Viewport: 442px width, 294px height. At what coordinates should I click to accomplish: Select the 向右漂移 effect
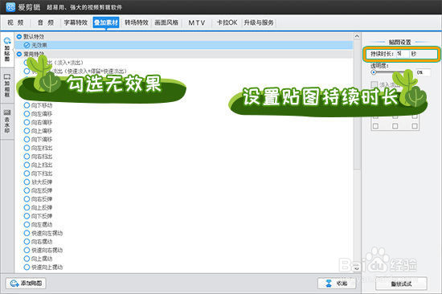pos(38,122)
